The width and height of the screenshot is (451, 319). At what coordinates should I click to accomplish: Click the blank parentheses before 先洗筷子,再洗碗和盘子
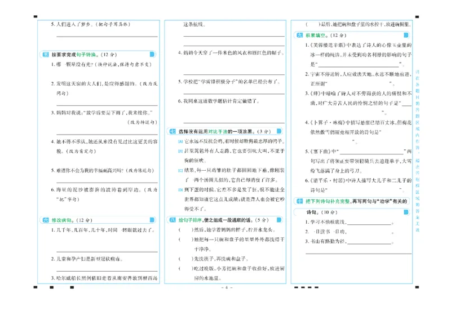point(186,259)
